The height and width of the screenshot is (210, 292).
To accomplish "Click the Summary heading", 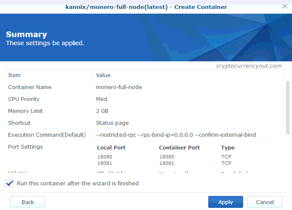I will tap(26, 35).
